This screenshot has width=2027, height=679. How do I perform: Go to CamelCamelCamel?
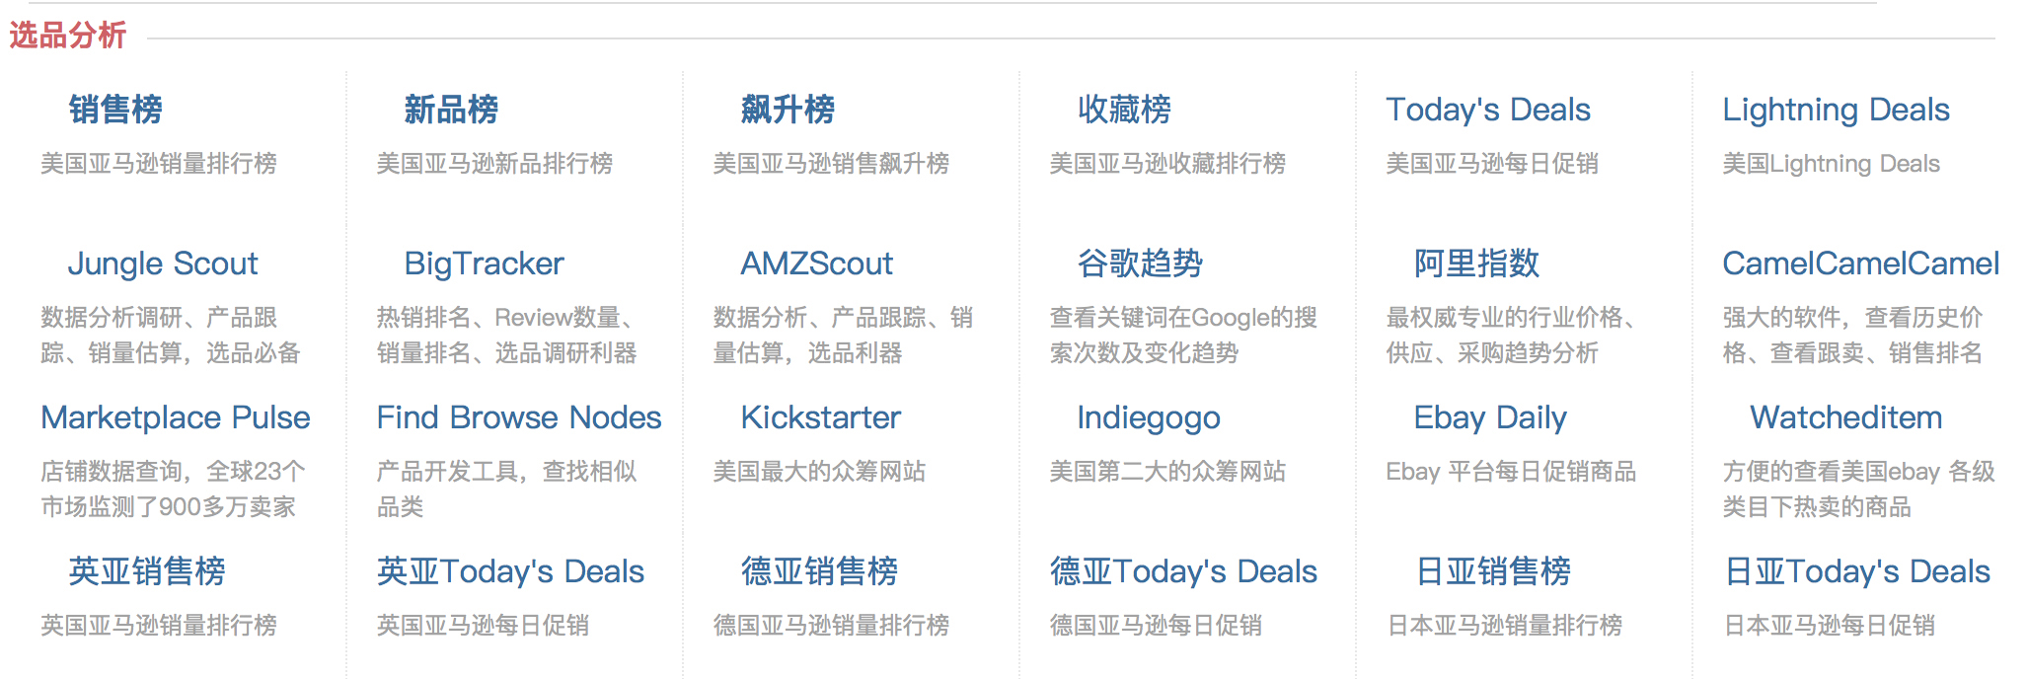tap(1860, 264)
